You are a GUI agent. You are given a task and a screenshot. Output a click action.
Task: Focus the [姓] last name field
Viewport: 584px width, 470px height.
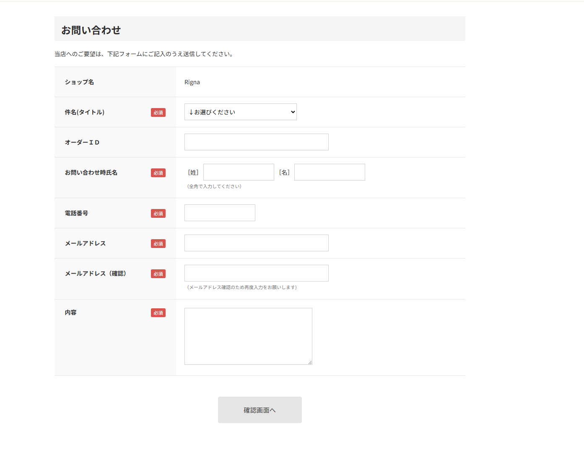click(x=239, y=172)
